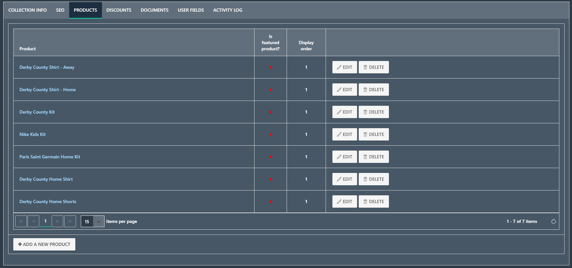This screenshot has width=572, height=268.
Task: Open the User Fields tab
Action: [191, 10]
